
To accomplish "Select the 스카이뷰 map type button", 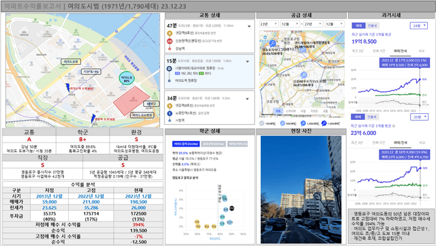I will [x=291, y=111].
